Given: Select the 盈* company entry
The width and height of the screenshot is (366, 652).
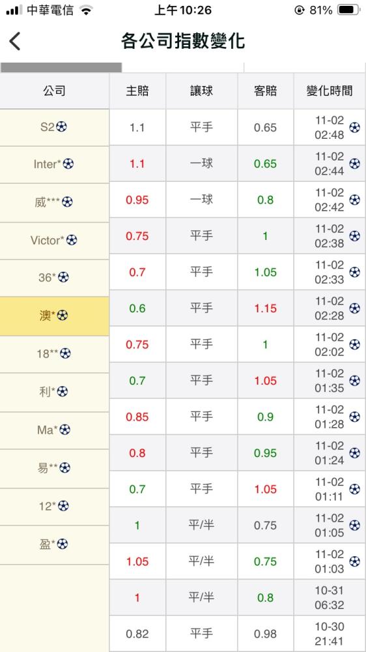Looking at the screenshot, I should coord(55,544).
